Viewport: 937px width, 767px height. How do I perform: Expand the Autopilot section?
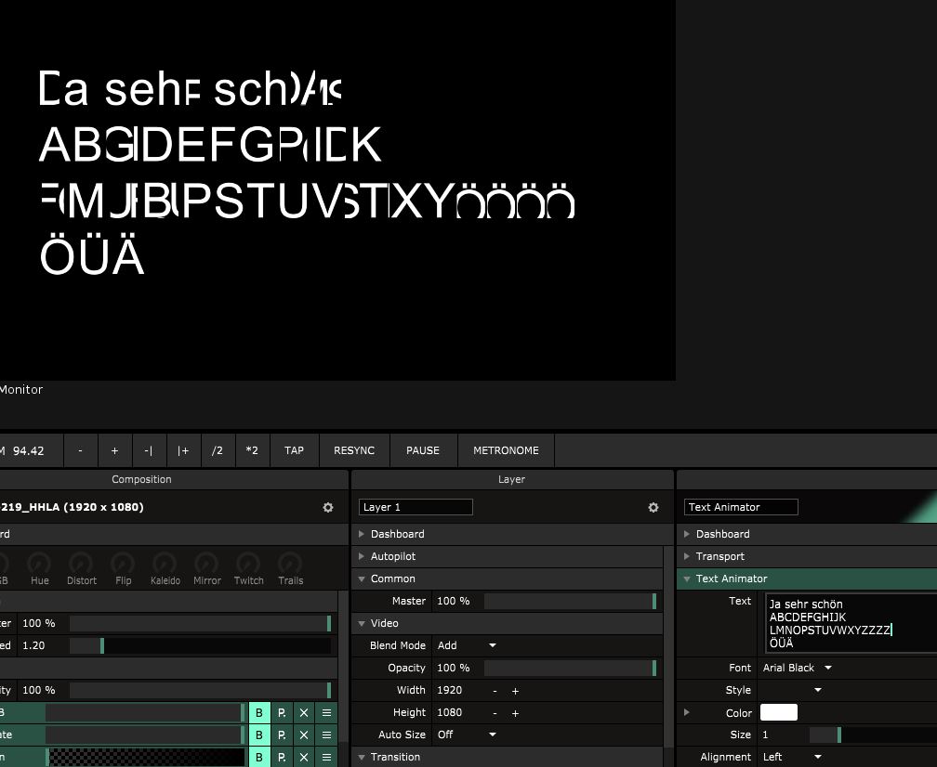(x=393, y=556)
